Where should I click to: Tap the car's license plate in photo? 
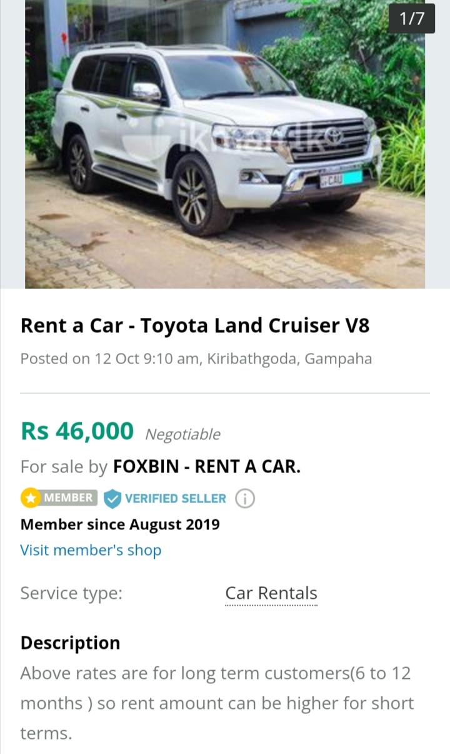[341, 178]
